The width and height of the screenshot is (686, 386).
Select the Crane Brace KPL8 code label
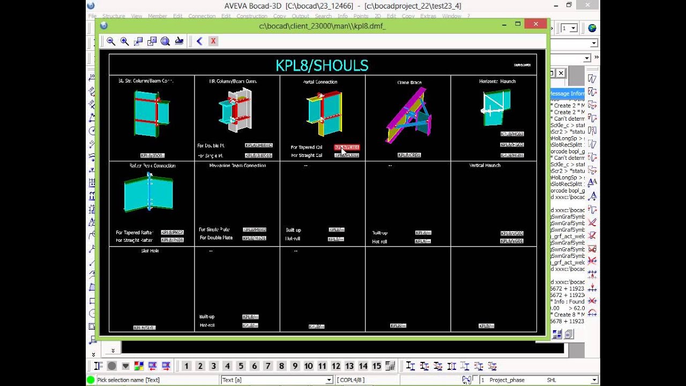409,155
